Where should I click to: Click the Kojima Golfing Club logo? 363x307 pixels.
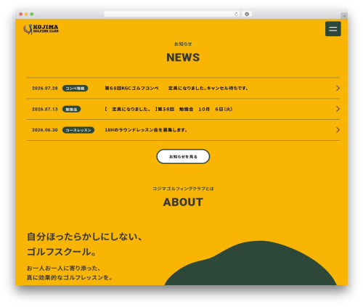tap(41, 29)
